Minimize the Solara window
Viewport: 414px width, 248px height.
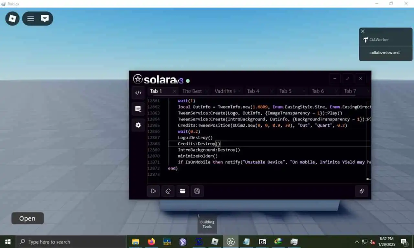335,78
